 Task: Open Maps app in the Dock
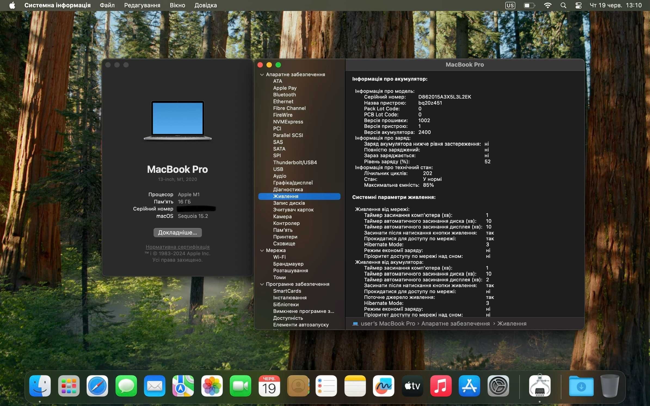tap(183, 386)
